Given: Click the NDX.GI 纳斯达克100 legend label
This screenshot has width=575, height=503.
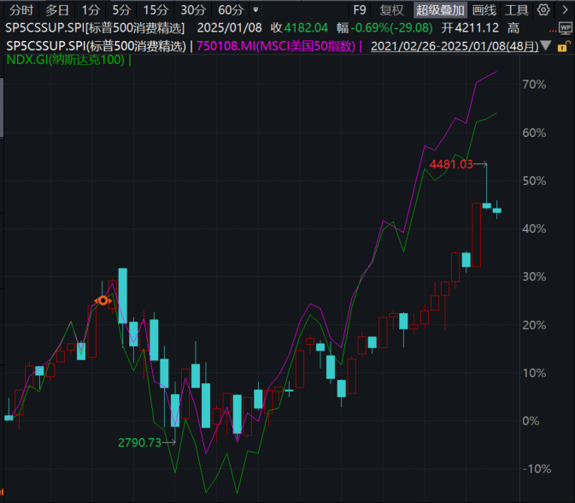Looking at the screenshot, I should pyautogui.click(x=66, y=60).
